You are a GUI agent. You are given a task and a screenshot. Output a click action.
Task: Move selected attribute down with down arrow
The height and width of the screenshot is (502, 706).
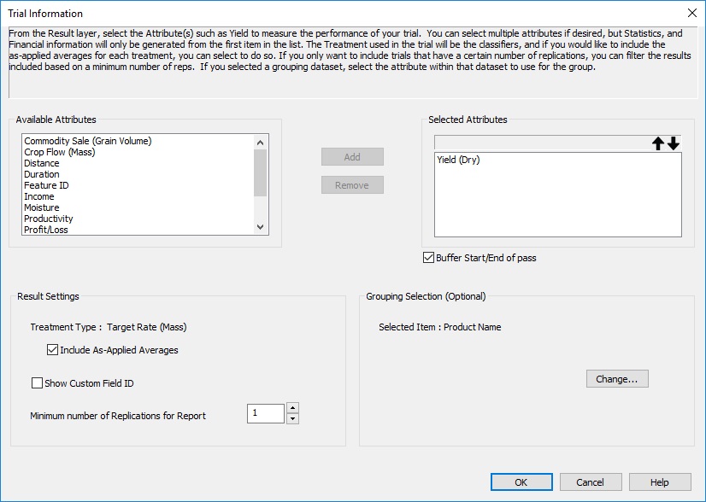coord(674,143)
